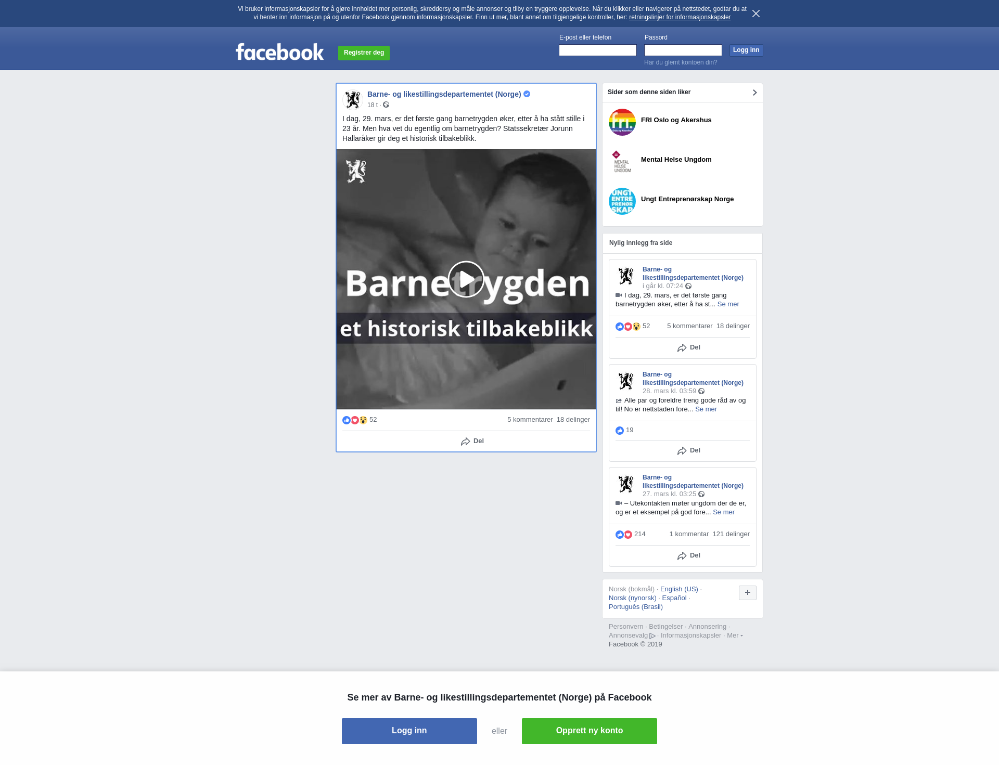Click Se mer on Utekontakten sidebar post
This screenshot has height=765, width=999.
pos(724,512)
